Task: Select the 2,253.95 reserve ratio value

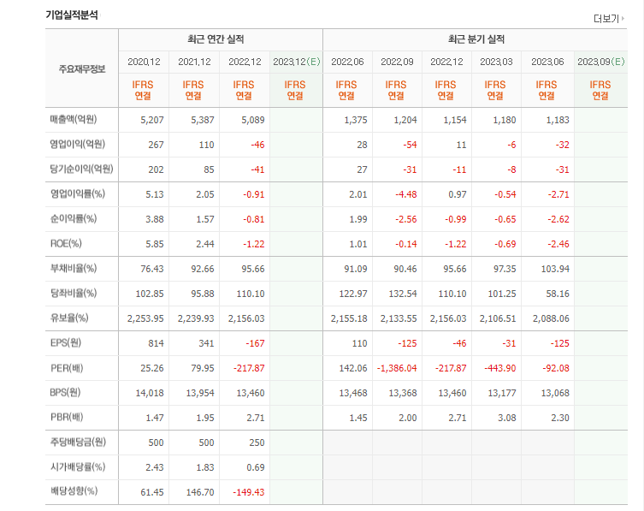Action: pos(145,318)
